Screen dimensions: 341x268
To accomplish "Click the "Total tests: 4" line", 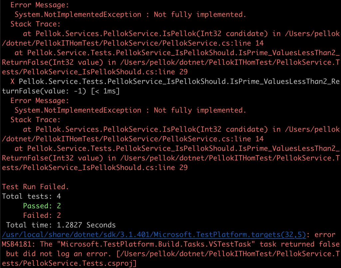I will click(x=32, y=196).
